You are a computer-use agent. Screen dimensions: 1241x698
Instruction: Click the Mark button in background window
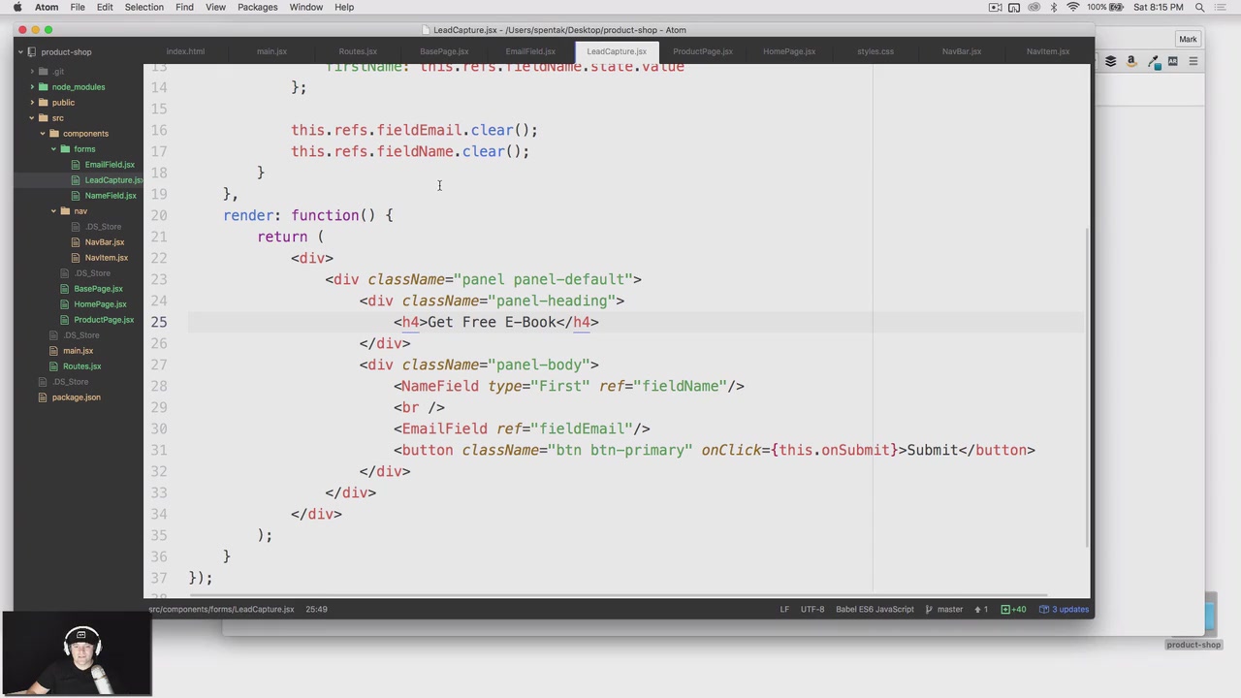pos(1188,39)
